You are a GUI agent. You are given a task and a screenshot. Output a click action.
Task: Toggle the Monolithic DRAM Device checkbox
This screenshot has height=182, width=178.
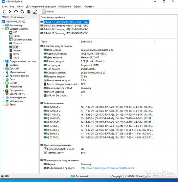click(x=45, y=149)
